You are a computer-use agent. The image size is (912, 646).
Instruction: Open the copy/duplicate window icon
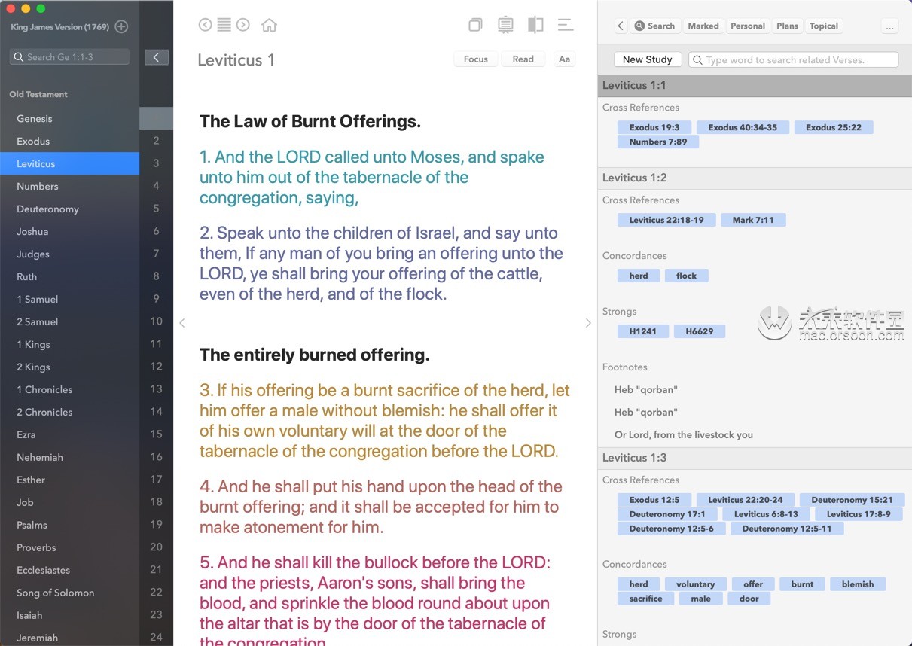(x=475, y=25)
